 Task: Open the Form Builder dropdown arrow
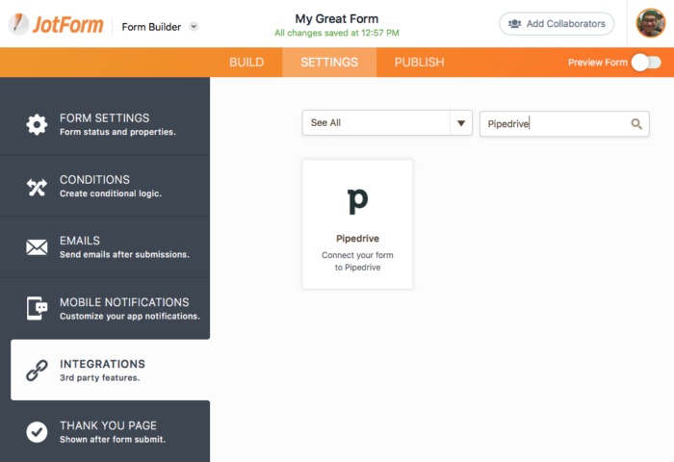(x=194, y=27)
